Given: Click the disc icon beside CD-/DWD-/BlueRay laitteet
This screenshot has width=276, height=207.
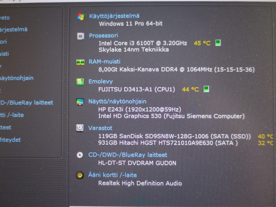Looking at the screenshot, I should [x=80, y=155].
